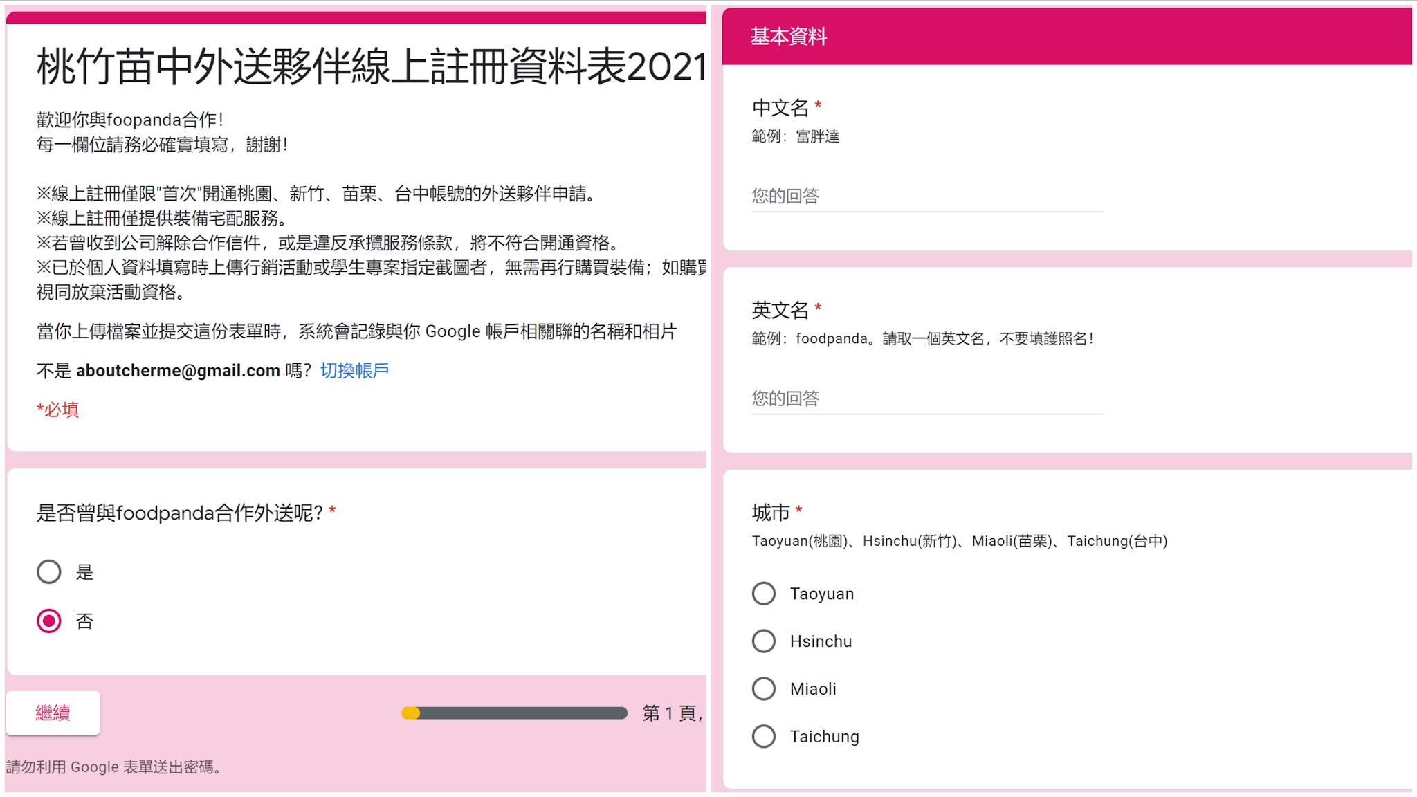Screen dimensions: 1417x797
Task: Choose Miaoli as the city
Action: click(x=764, y=689)
